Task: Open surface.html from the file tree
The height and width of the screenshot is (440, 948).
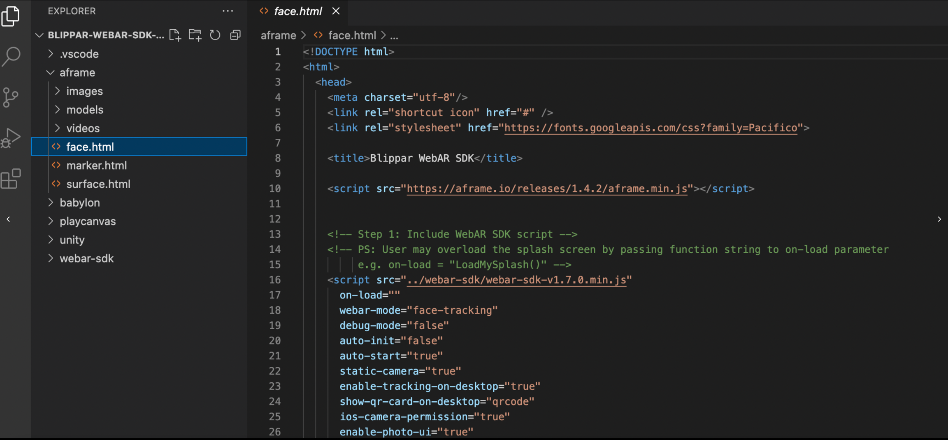Action: coord(98,184)
